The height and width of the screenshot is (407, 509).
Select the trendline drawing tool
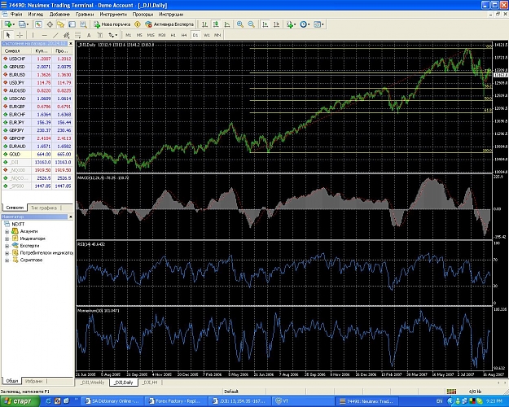point(55,35)
